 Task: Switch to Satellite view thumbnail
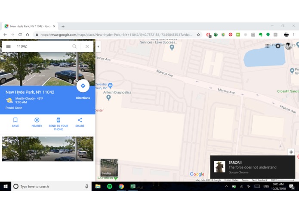109,168
